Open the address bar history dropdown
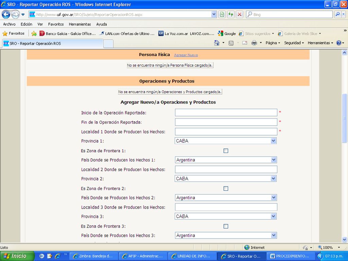The width and height of the screenshot is (348, 261). [214, 14]
